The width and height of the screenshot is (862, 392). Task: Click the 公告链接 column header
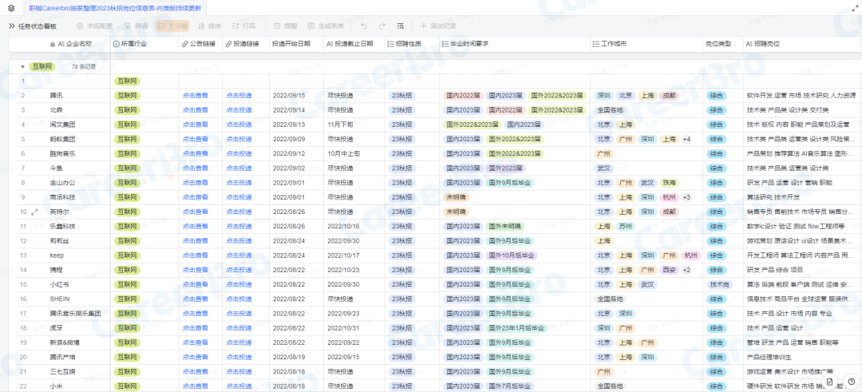point(200,43)
